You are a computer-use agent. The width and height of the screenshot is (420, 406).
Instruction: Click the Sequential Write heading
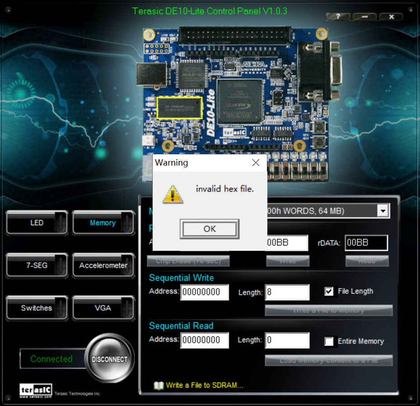(182, 277)
